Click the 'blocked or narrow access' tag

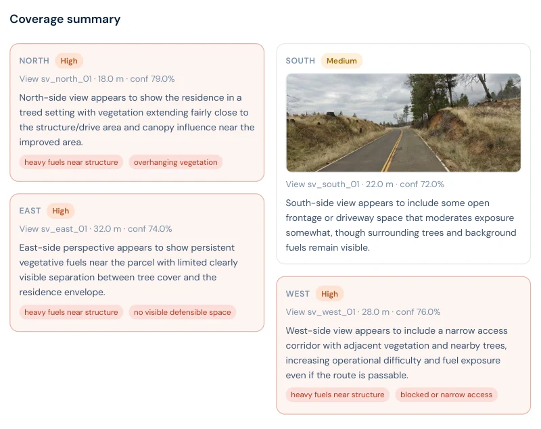[x=446, y=395]
